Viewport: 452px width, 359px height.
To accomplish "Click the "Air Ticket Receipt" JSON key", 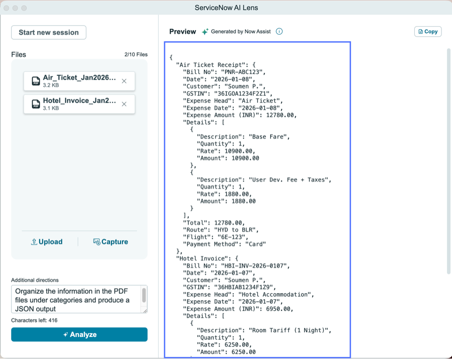I will [212, 65].
